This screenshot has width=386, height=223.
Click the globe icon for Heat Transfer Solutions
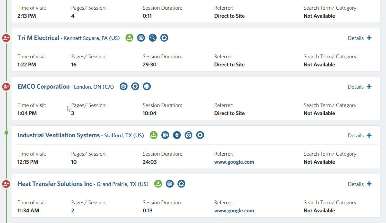169,184
